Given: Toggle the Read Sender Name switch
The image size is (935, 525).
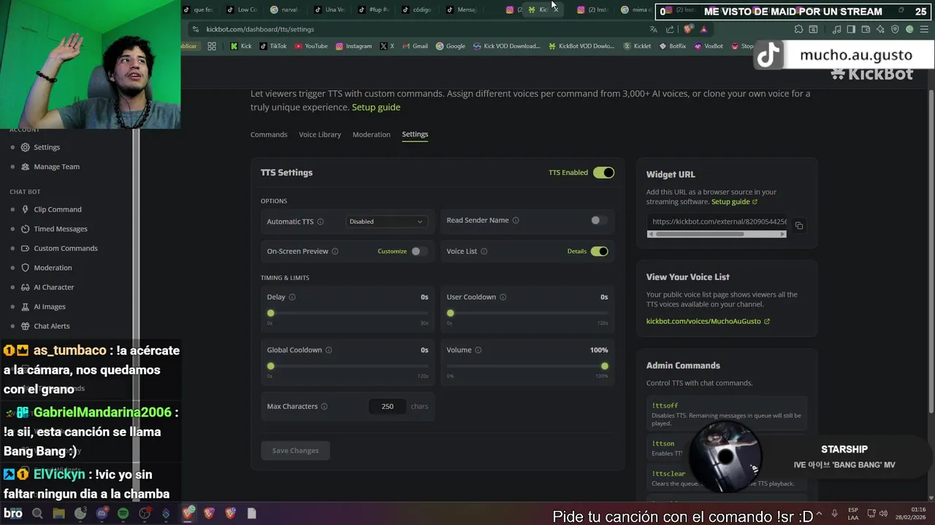Looking at the screenshot, I should pos(599,220).
